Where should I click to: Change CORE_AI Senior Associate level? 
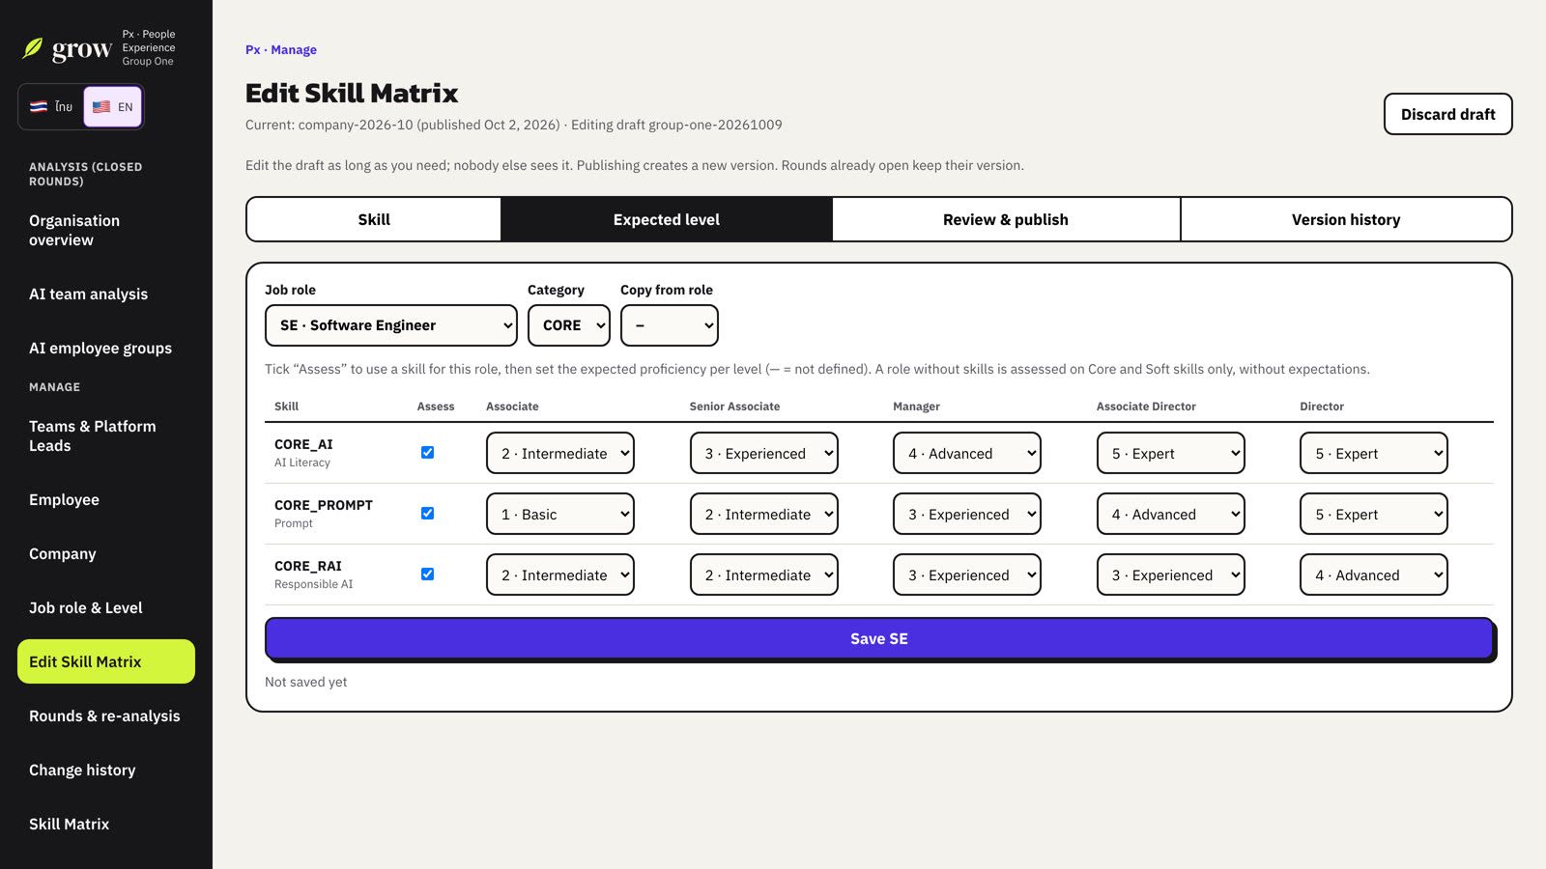point(764,453)
